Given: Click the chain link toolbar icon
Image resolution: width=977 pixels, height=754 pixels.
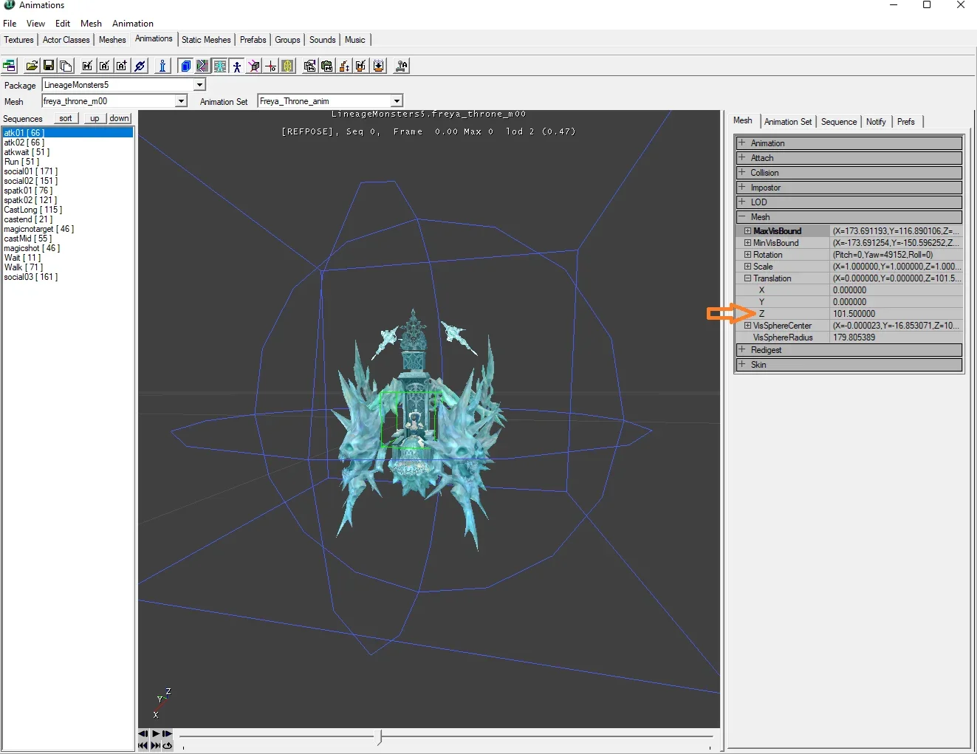Looking at the screenshot, I should [x=140, y=66].
